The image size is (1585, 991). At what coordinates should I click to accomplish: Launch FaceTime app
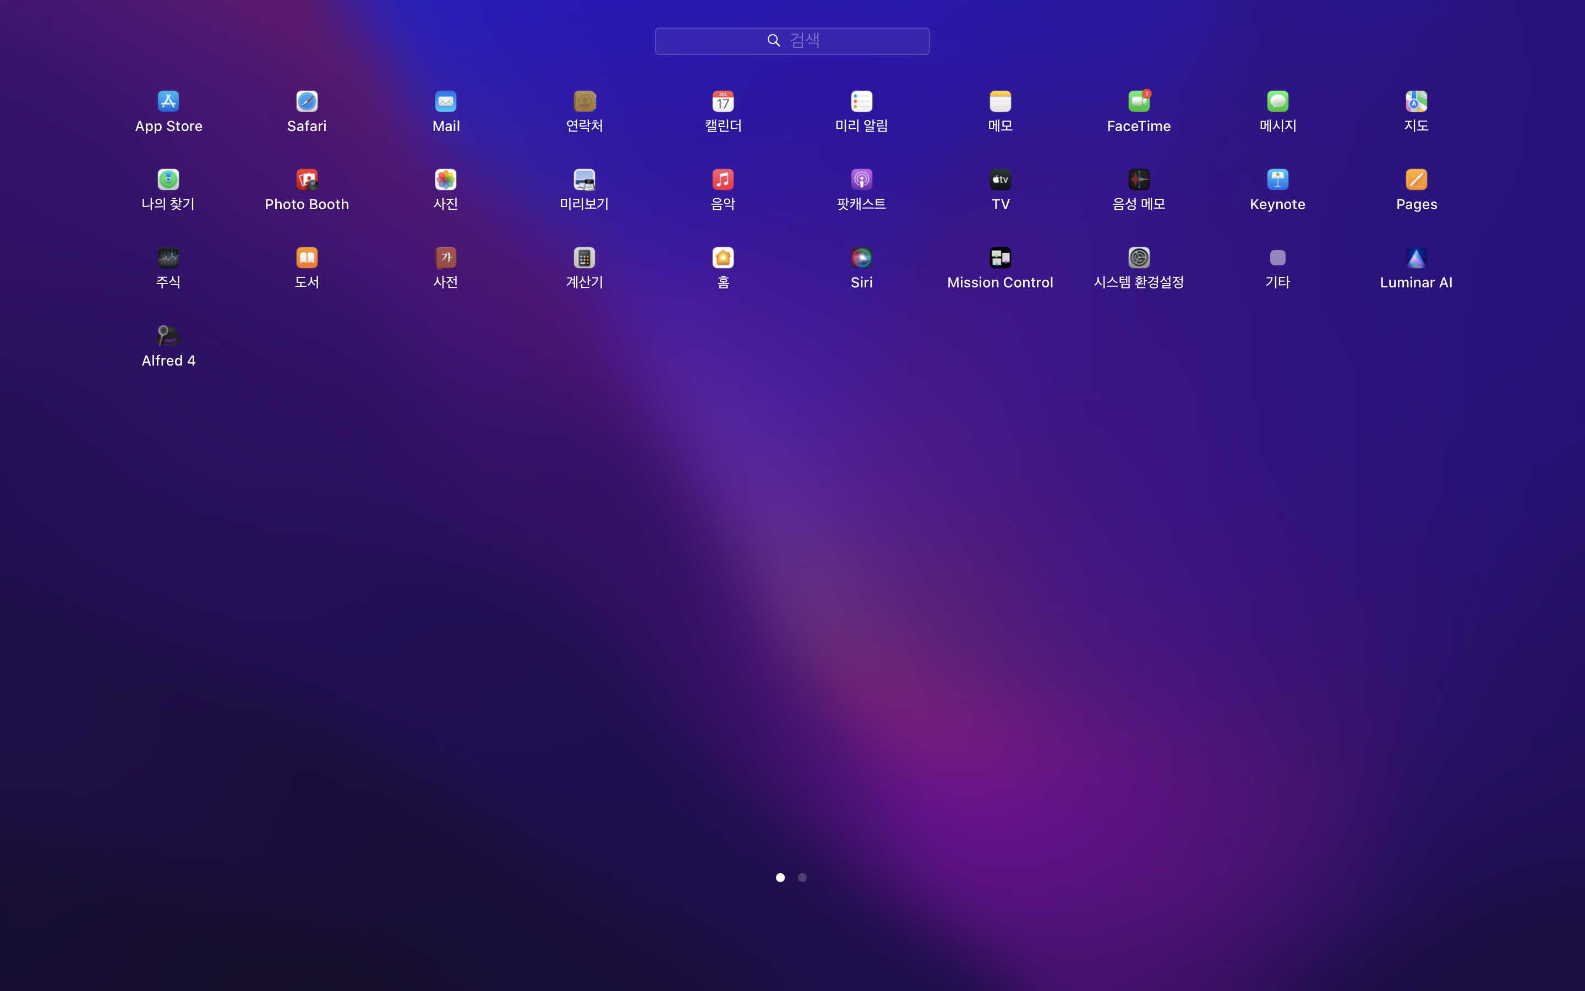[1139, 102]
